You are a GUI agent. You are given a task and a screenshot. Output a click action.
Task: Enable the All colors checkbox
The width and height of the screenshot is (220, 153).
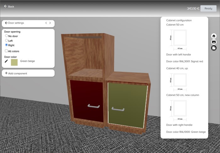[6, 51]
